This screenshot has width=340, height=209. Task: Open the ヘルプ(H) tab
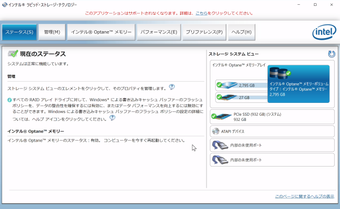(x=242, y=32)
